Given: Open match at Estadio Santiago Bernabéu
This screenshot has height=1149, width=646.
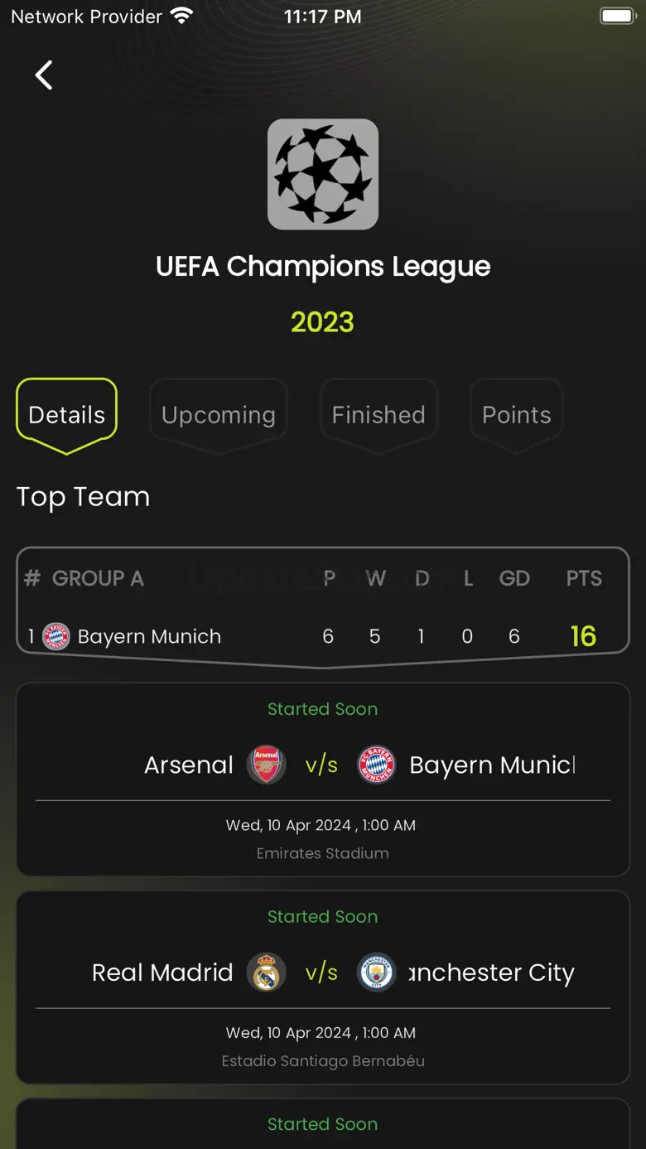Looking at the screenshot, I should click(323, 1061).
